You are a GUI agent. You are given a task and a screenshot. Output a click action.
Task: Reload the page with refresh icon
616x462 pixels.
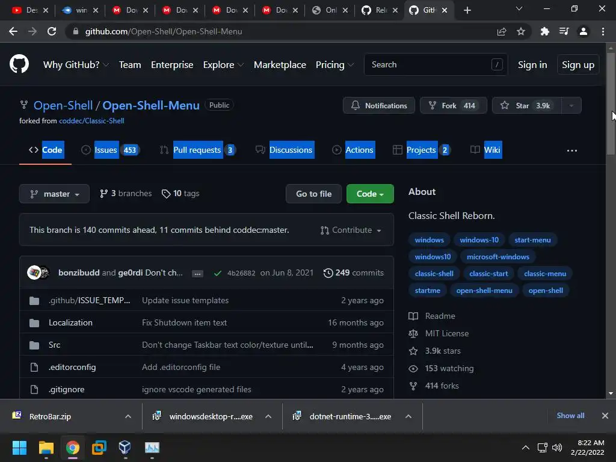point(52,31)
